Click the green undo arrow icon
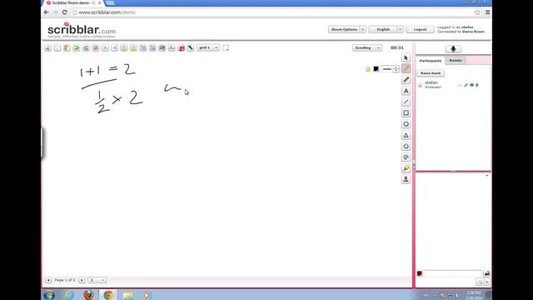 (x=77, y=48)
